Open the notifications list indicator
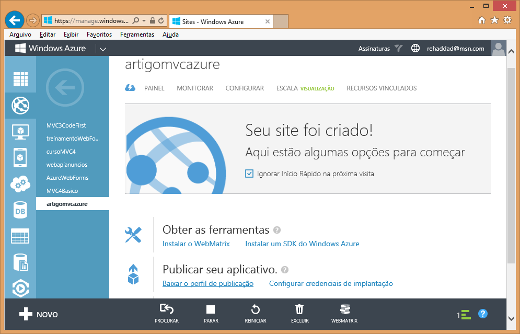 464,315
